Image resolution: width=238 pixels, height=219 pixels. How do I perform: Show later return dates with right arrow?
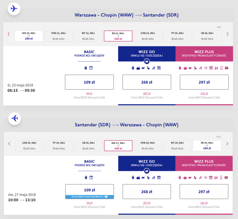227,144
